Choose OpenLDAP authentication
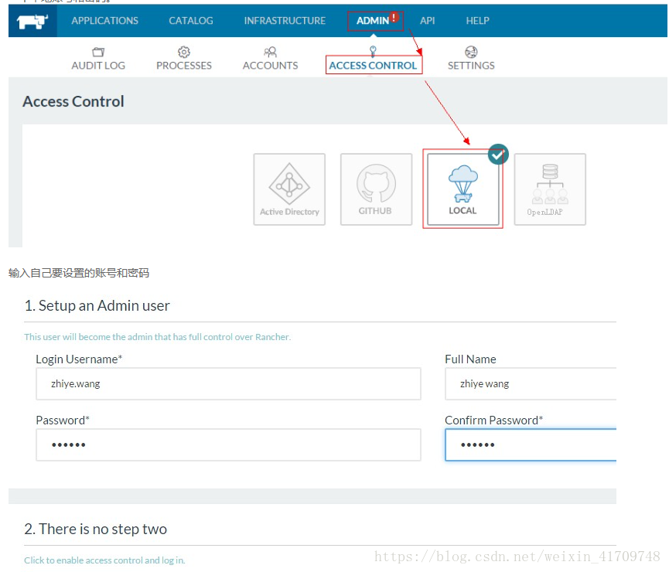This screenshot has width=669, height=572. point(550,189)
